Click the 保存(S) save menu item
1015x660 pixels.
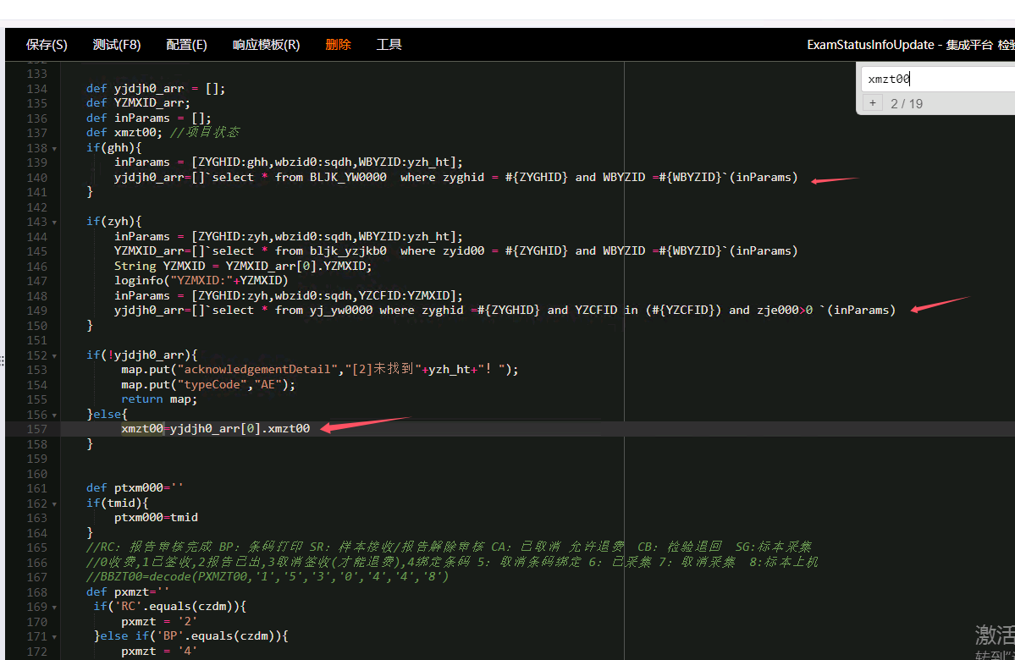point(47,45)
